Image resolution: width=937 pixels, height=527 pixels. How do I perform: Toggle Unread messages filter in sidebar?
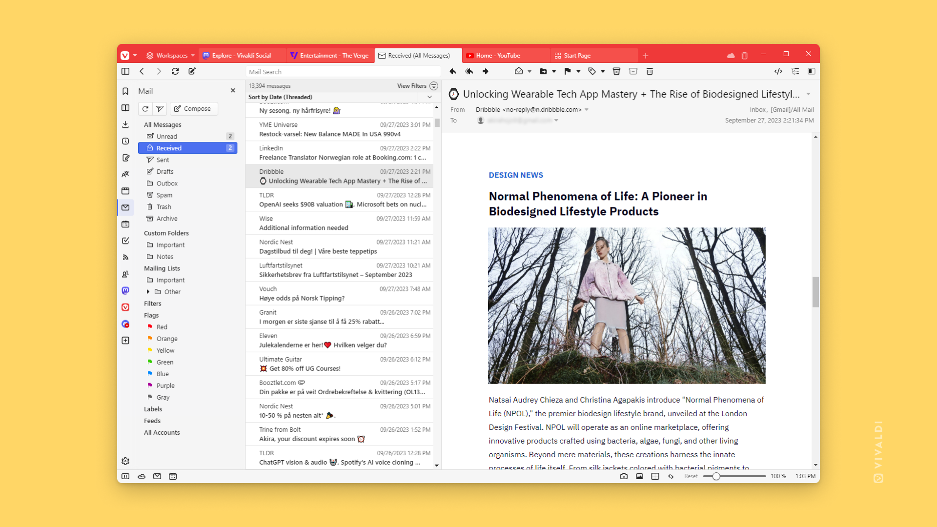coord(166,136)
